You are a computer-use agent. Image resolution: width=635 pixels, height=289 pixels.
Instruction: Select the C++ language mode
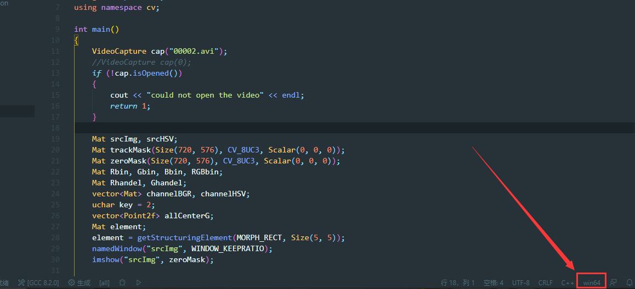coord(568,282)
